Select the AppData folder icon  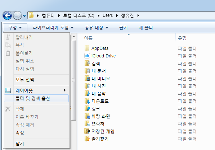87,48
